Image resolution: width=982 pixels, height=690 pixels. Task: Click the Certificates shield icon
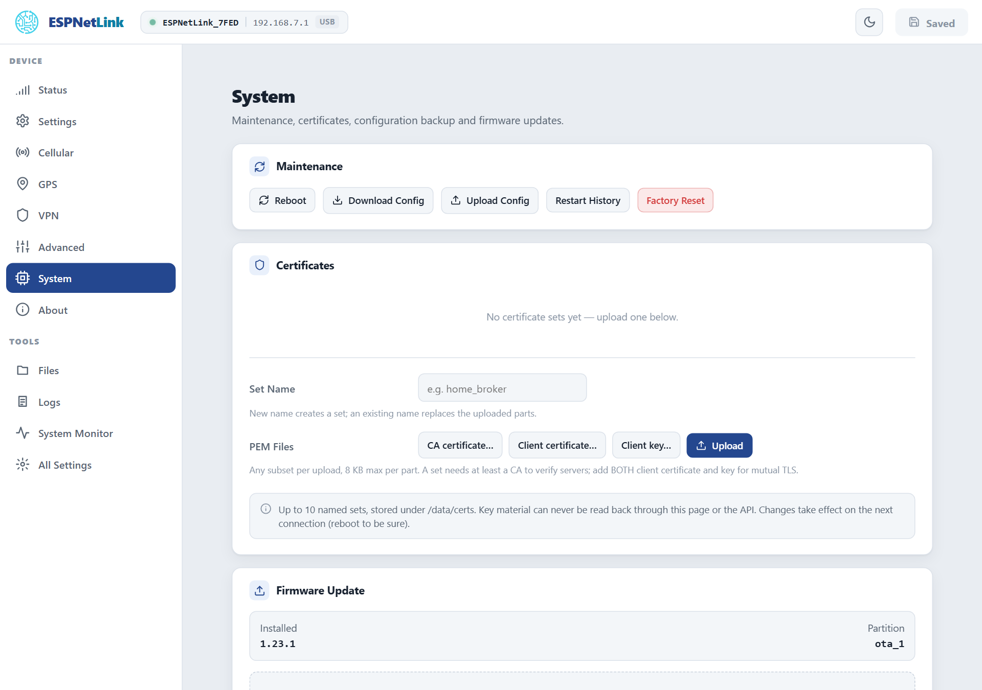click(x=259, y=265)
